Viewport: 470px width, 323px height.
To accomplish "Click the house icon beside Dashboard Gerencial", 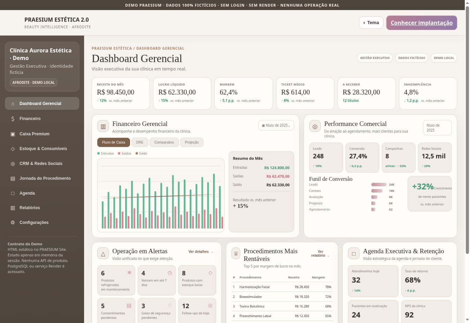I will click(x=13, y=104).
